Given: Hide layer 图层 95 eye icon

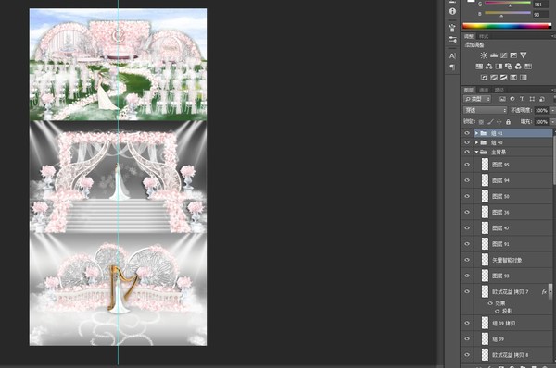Looking at the screenshot, I should pos(467,165).
